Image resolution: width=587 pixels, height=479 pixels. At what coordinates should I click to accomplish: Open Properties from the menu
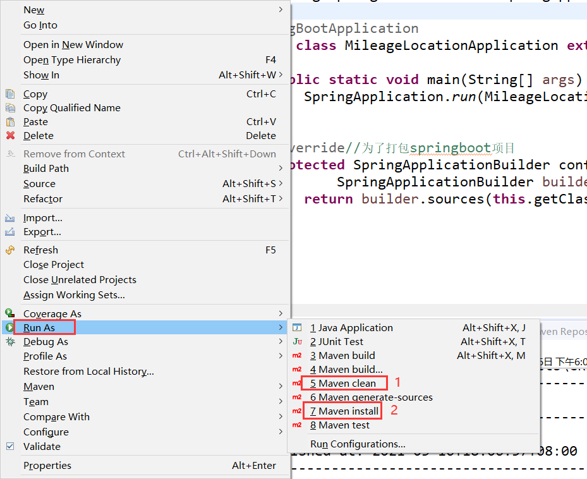pos(47,465)
